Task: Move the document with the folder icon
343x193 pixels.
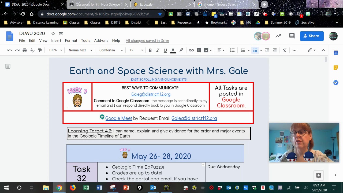Action: pos(61,34)
